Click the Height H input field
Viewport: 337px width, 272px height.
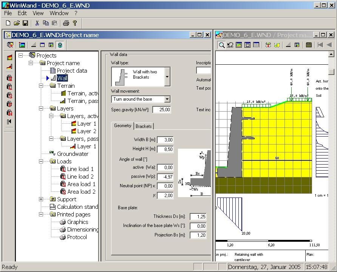click(165, 149)
